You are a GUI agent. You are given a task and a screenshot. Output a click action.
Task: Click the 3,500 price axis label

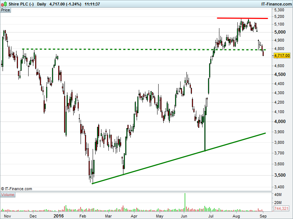280,175
